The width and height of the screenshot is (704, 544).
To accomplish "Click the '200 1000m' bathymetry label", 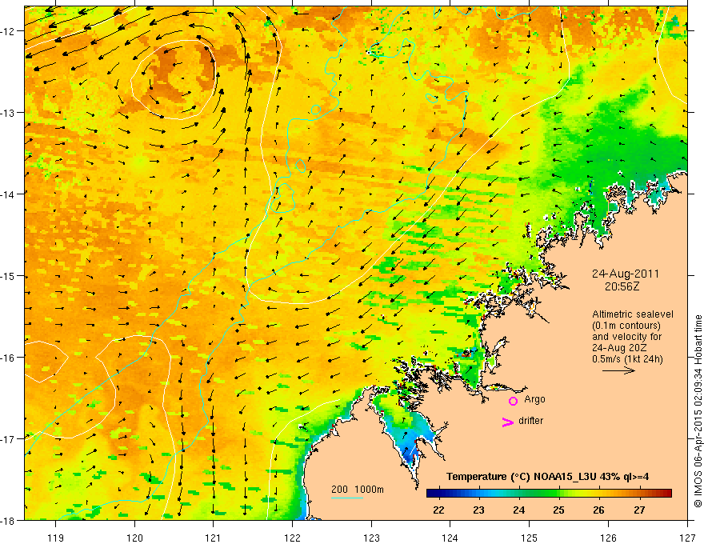I will [358, 490].
